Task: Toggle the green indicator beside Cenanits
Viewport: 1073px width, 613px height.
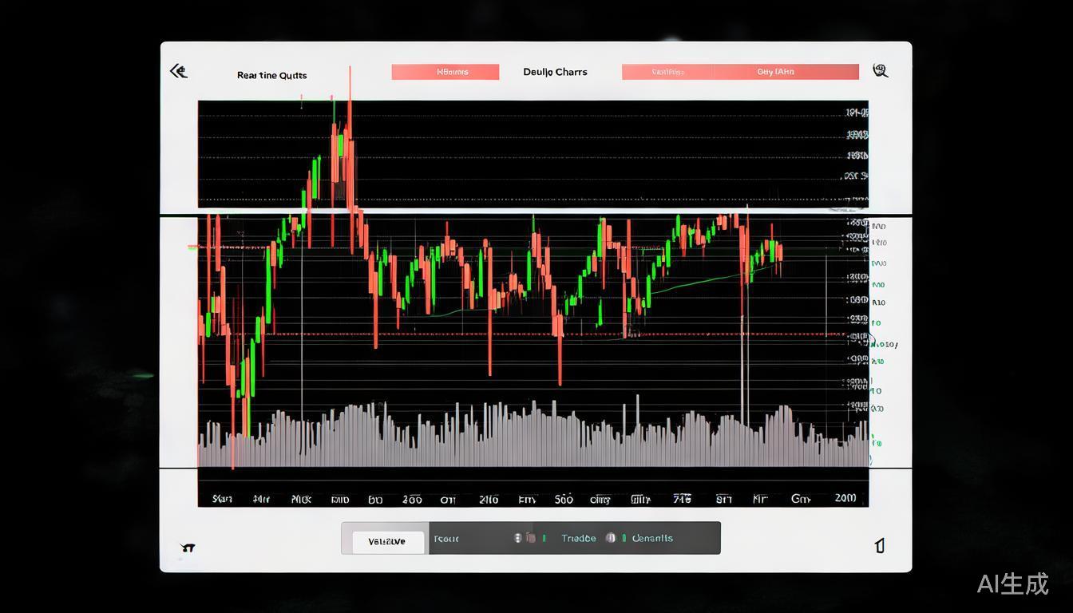Action: click(624, 538)
